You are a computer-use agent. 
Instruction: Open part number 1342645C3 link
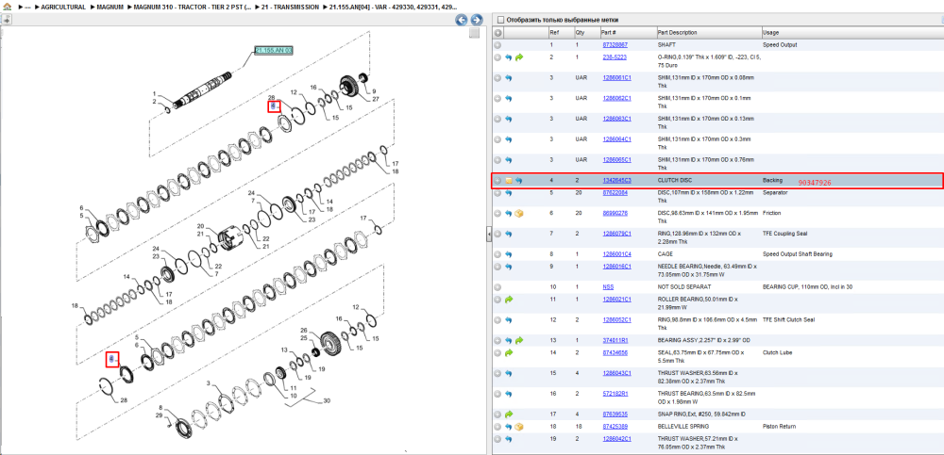click(x=616, y=180)
